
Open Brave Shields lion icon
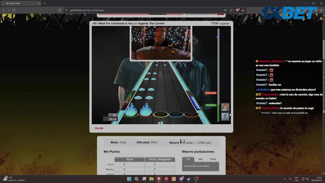click(x=237, y=10)
